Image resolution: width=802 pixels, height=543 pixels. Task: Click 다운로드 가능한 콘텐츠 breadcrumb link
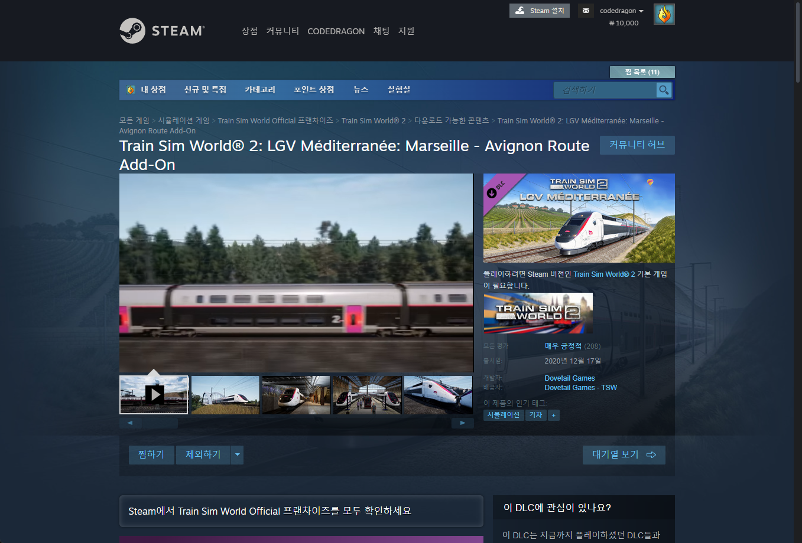pos(452,120)
